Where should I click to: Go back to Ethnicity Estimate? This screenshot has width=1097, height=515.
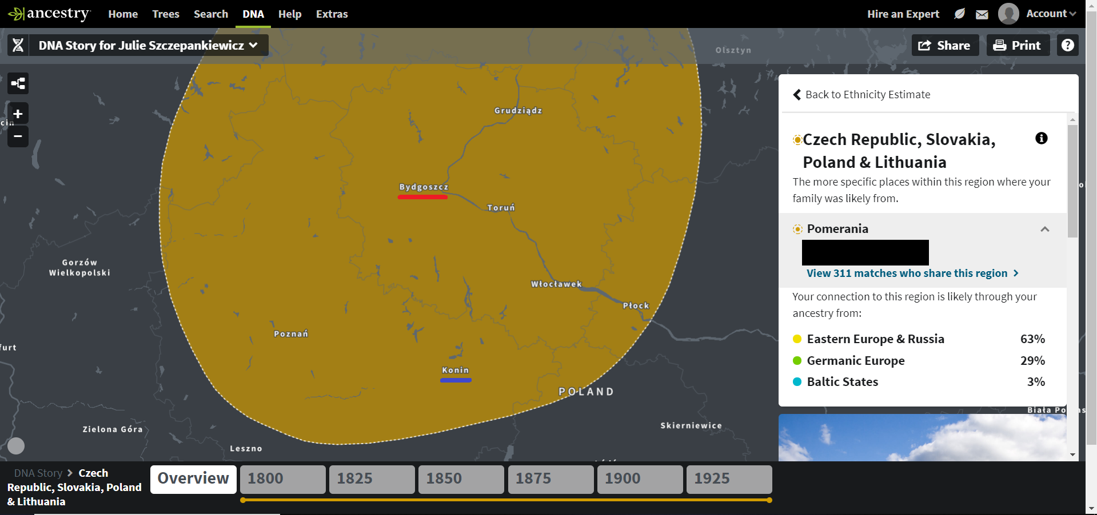click(861, 95)
